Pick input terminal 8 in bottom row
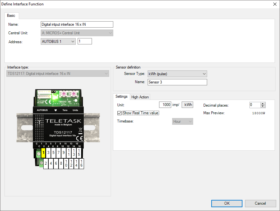This screenshot has width=280, height=211. 61,163
